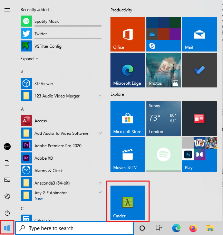Click the Windows Start button
The image size is (223, 235).
(7, 228)
